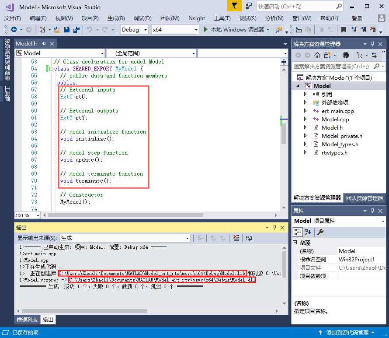Switch to the 错误列表 tab
This screenshot has height=338, width=389.
[27, 320]
